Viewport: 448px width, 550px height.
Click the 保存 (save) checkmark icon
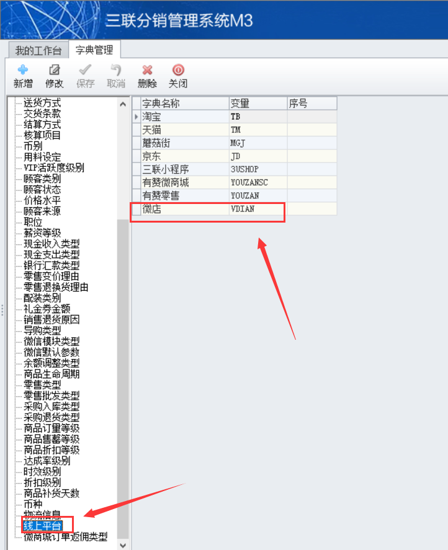85,70
